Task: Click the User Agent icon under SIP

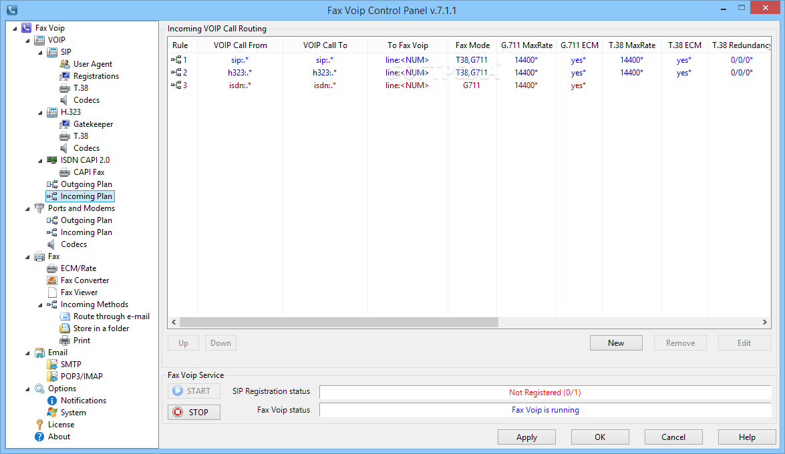Action: (x=65, y=63)
